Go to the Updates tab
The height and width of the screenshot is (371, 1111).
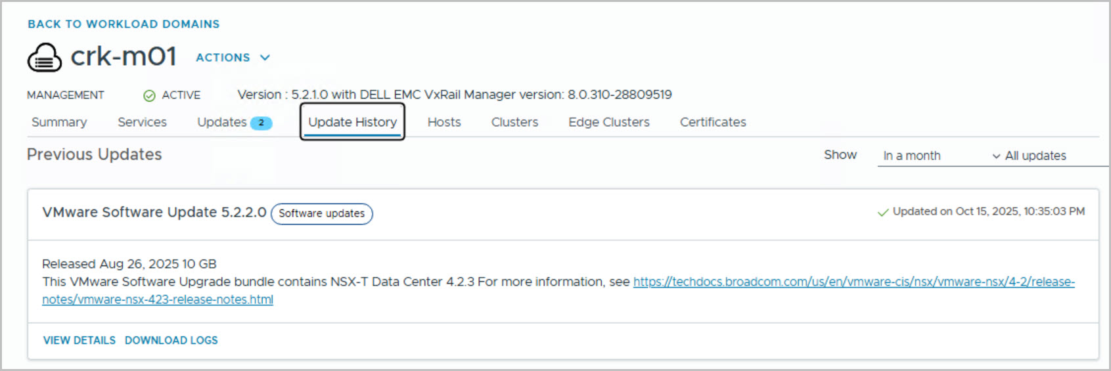222,122
